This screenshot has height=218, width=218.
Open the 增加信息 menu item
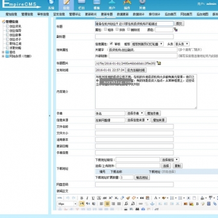[11, 14]
